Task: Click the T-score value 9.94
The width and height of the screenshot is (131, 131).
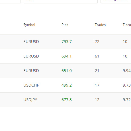Action: coord(127,71)
